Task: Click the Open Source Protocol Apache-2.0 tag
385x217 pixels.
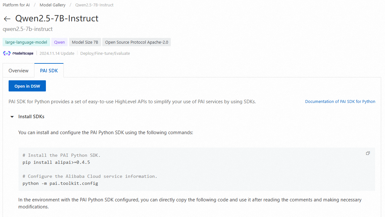Action: (136, 42)
